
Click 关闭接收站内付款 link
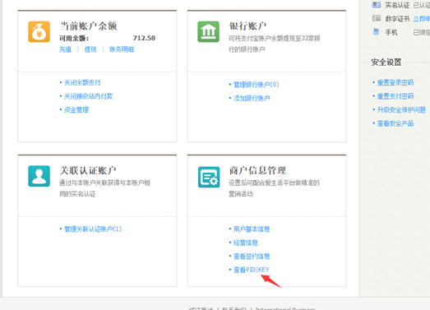(x=88, y=96)
